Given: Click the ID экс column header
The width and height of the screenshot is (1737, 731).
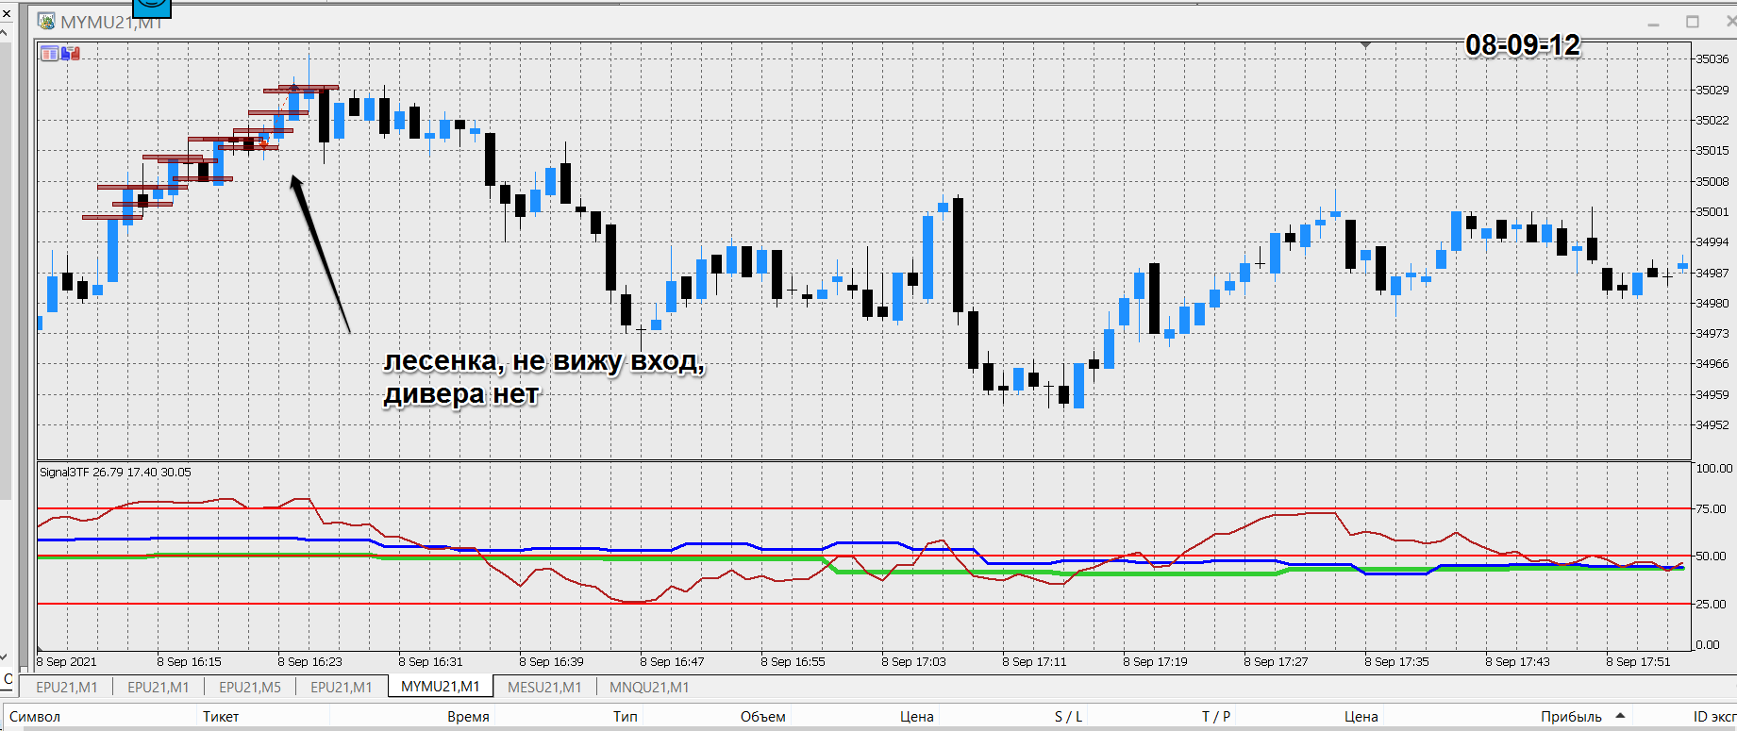Looking at the screenshot, I should click(1714, 717).
